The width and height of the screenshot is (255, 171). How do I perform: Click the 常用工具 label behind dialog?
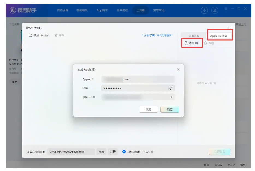[x=241, y=24]
